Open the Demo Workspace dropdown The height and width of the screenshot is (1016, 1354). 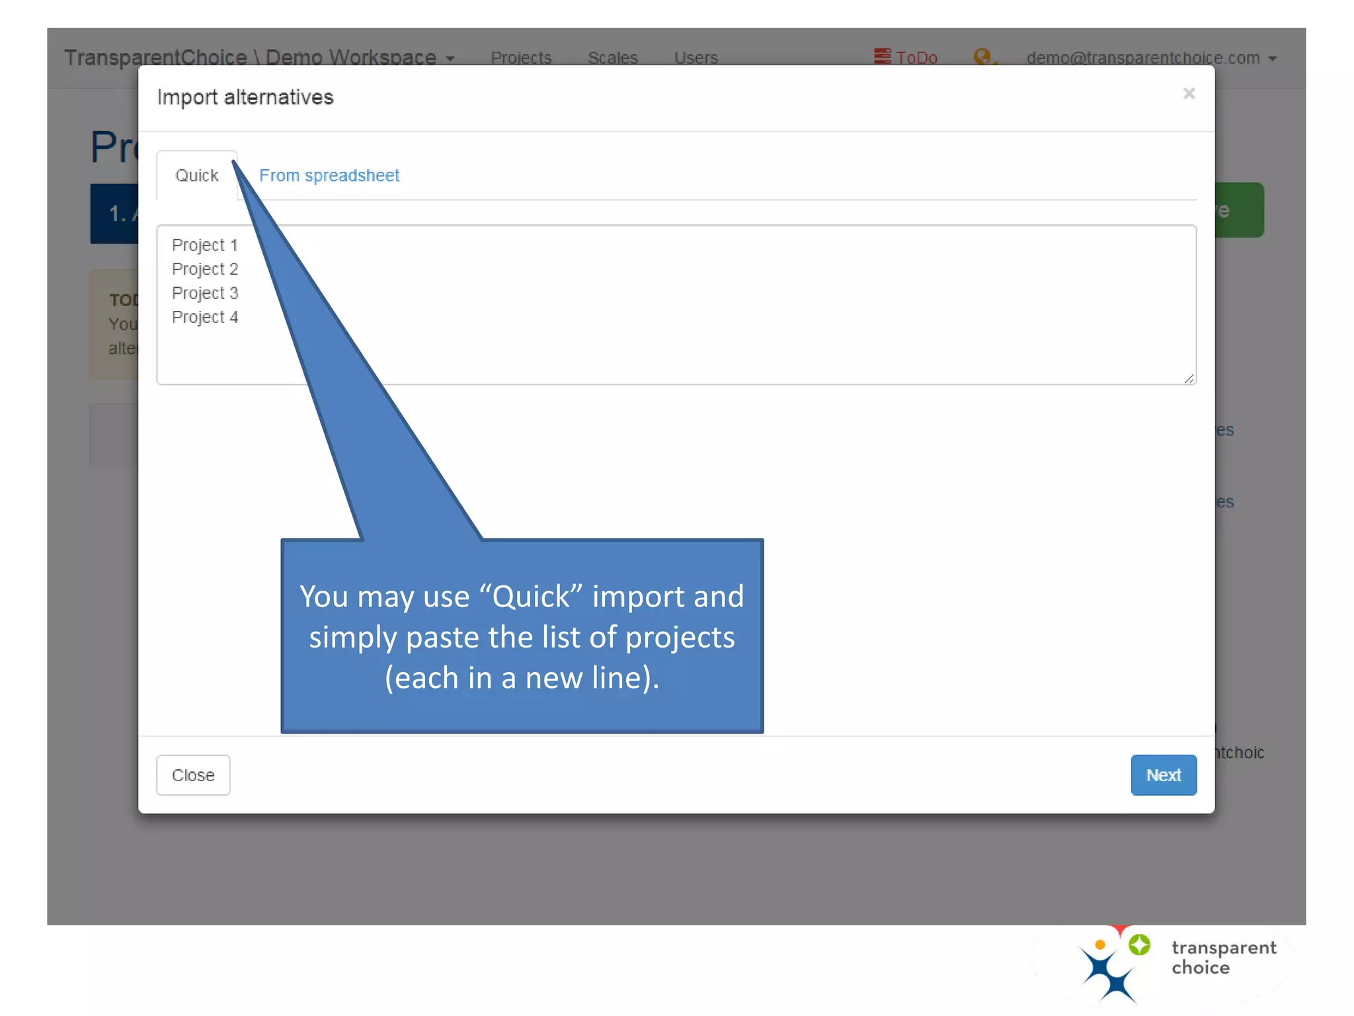coord(260,58)
